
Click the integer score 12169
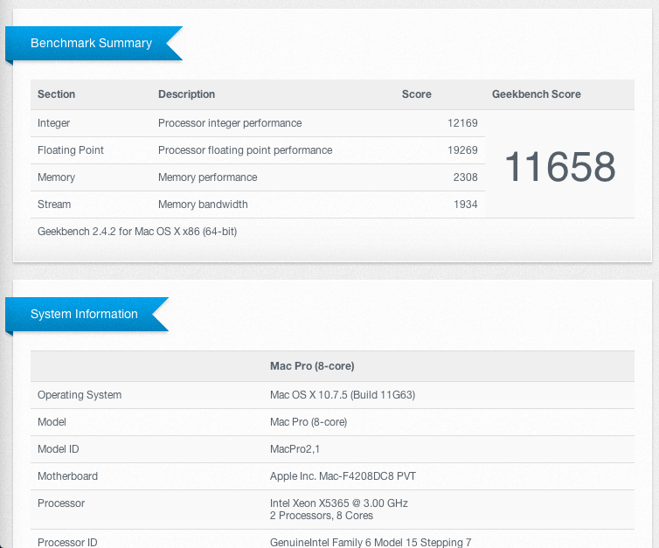coord(462,123)
